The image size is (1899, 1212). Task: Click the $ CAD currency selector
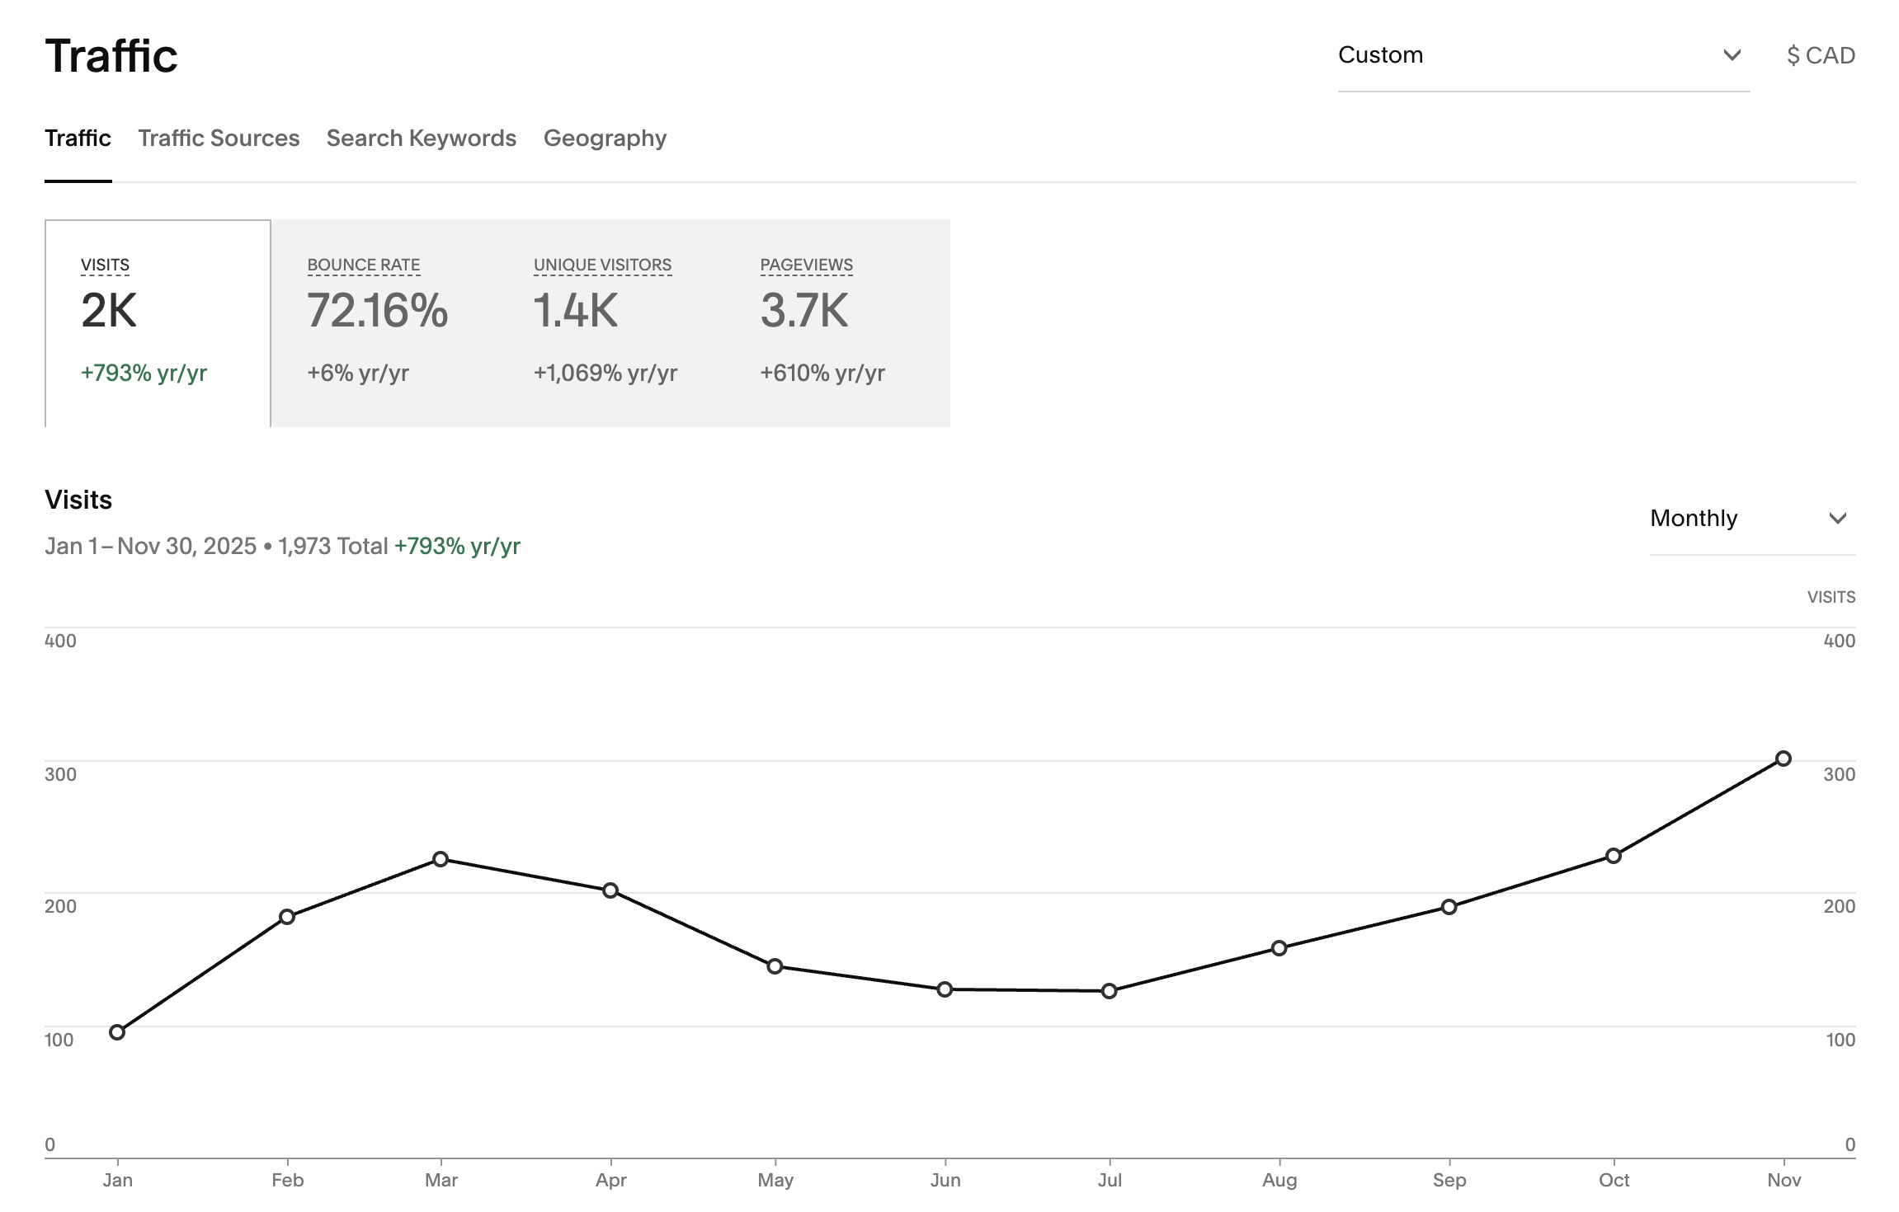(1820, 56)
